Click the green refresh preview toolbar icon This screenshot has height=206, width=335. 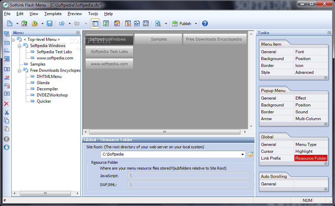tap(106, 23)
